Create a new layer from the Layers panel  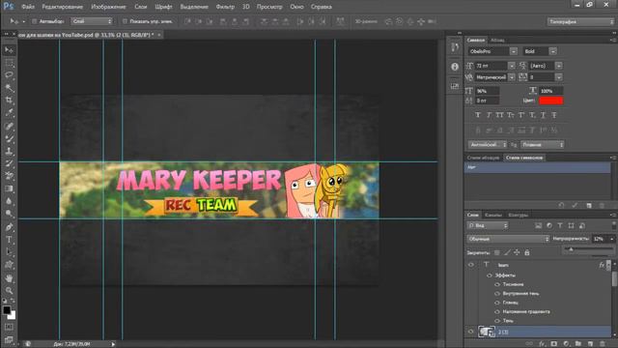[590, 344]
